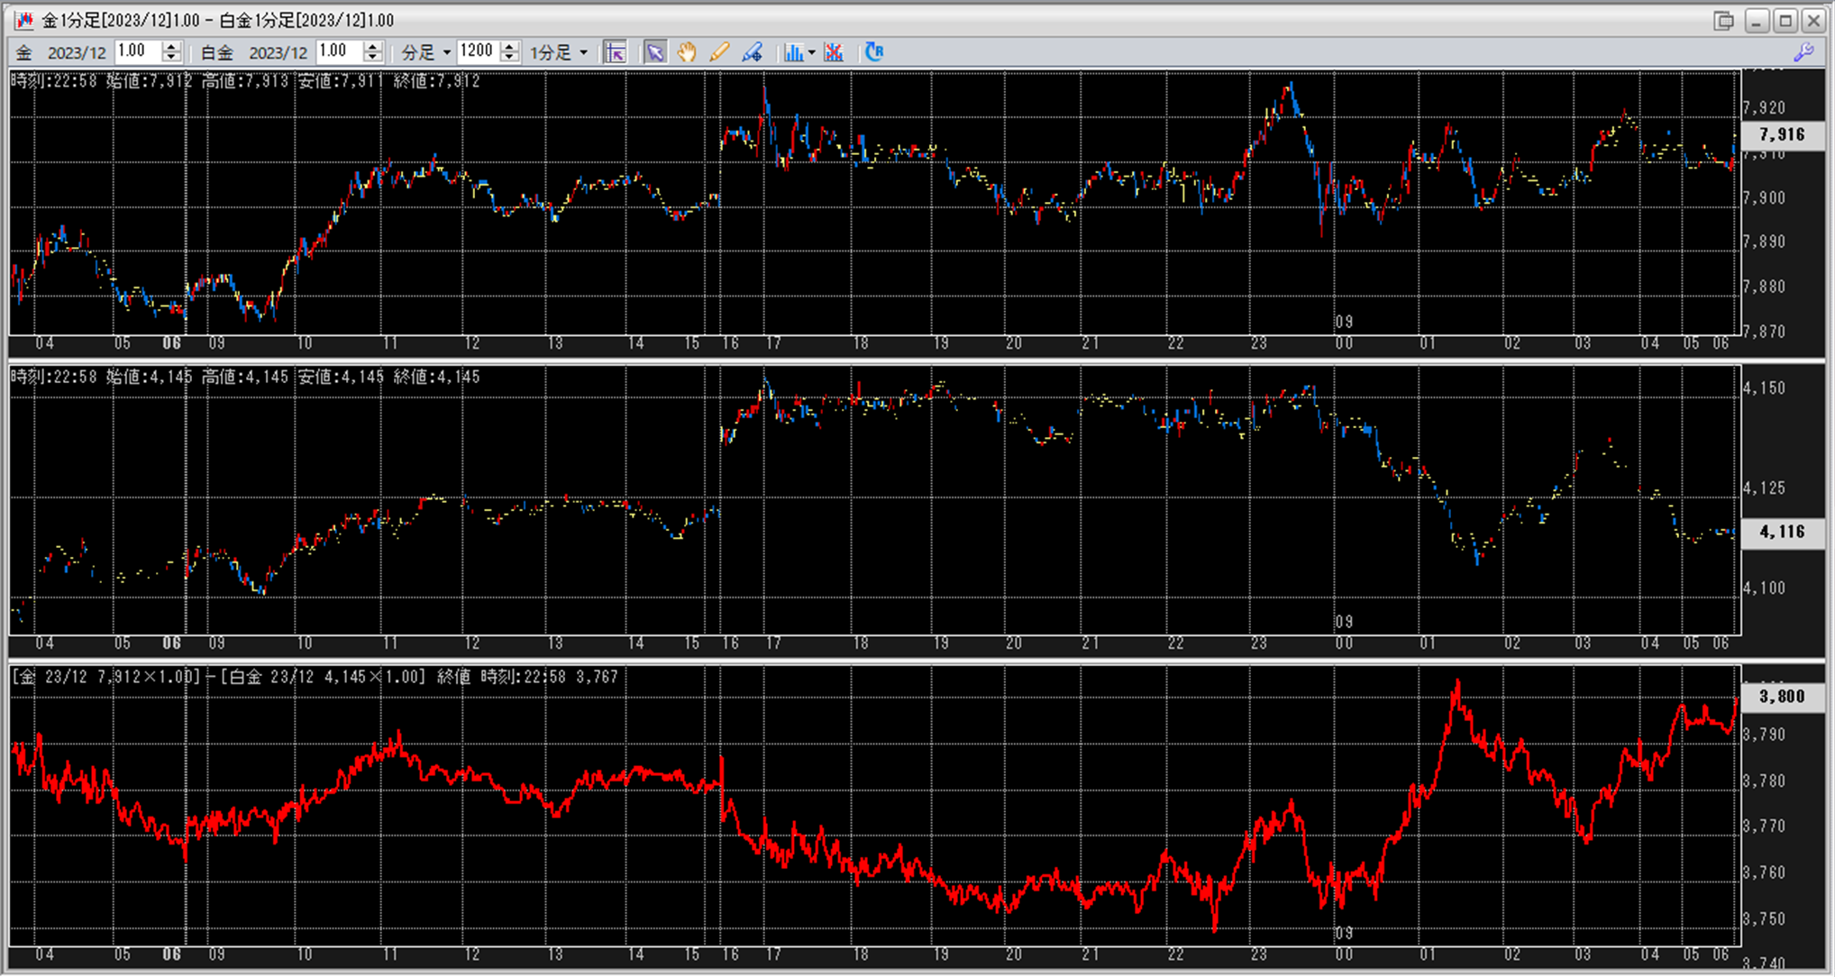Open the wrench settings icon
This screenshot has height=977, width=1835.
point(1803,52)
